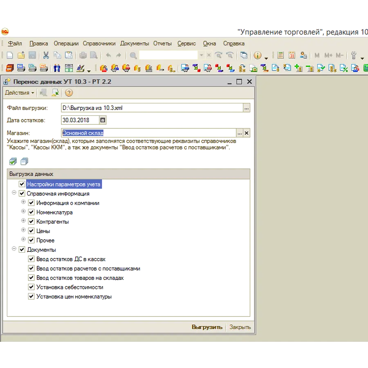368x368 pixels.
Task: Open the Сервис menu
Action: 186,44
